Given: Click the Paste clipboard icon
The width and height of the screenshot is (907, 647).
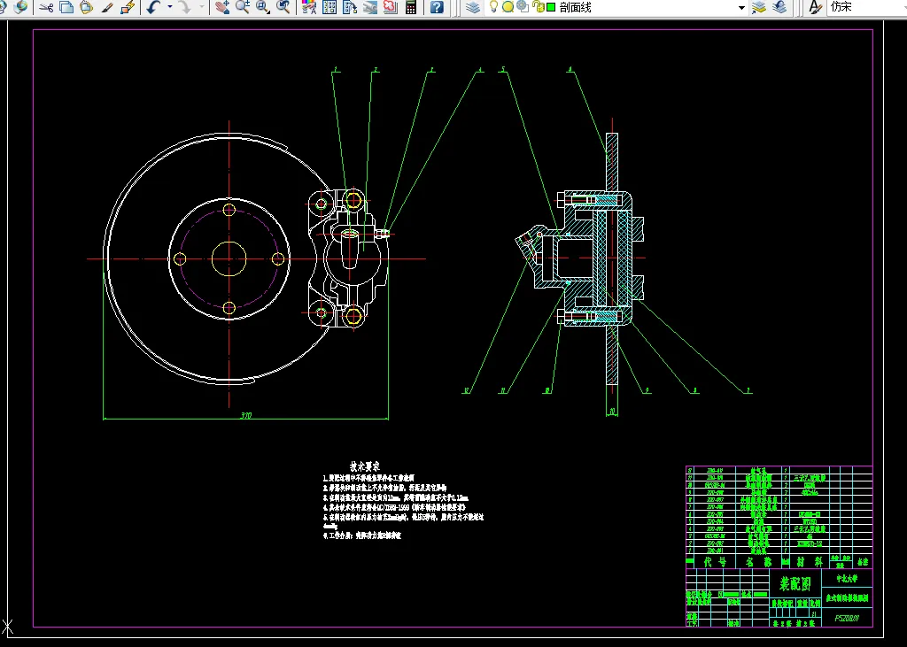Looking at the screenshot, I should pos(86,7).
